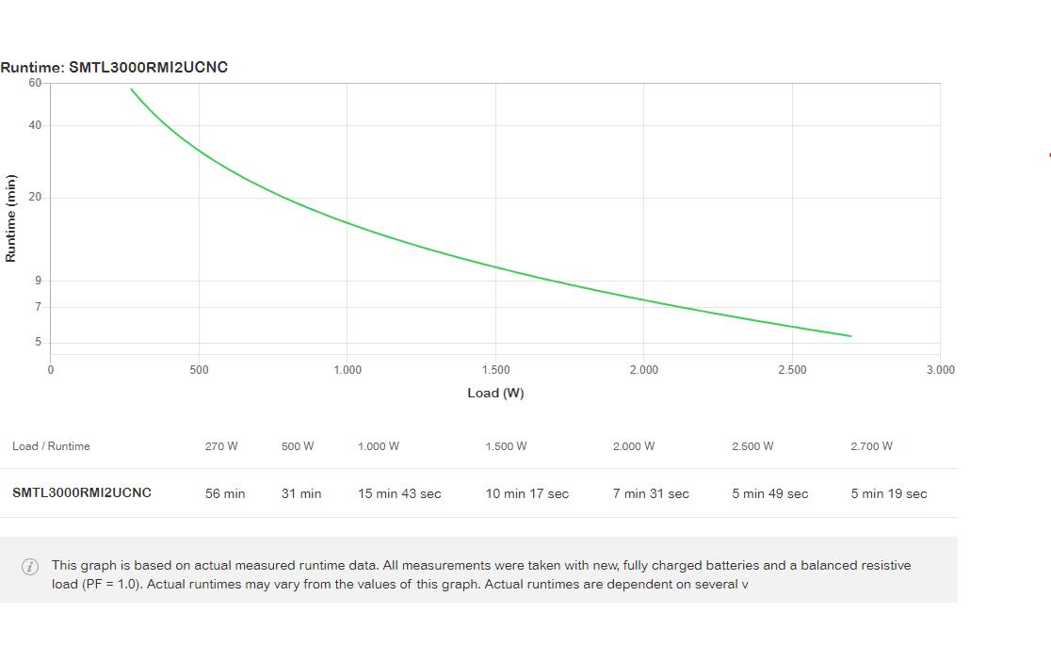
Task: Select the "Runtime: SMTL3000RMI2UCNC" chart title
Action: tap(114, 67)
